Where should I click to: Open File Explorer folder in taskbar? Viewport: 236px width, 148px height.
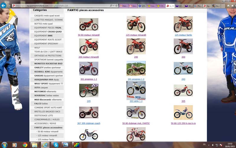(x=35, y=145)
